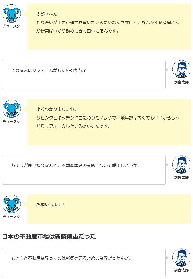
Task: Click the bubble もともと不動産業界ってのは新築を売る
Action: pyautogui.click(x=84, y=262)
